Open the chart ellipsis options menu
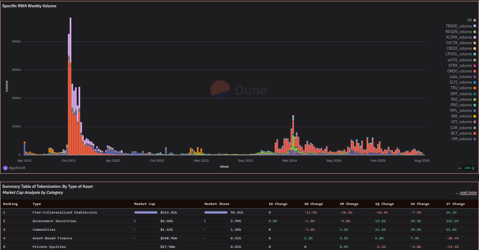 459,168
